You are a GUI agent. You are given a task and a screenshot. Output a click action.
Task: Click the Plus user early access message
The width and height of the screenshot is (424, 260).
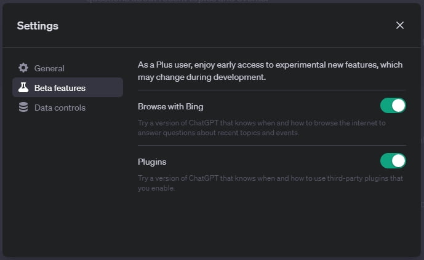point(270,71)
